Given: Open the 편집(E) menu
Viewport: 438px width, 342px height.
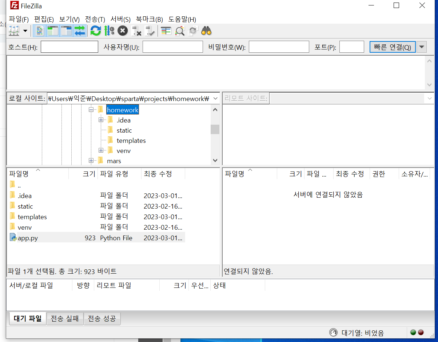Looking at the screenshot, I should (x=44, y=19).
